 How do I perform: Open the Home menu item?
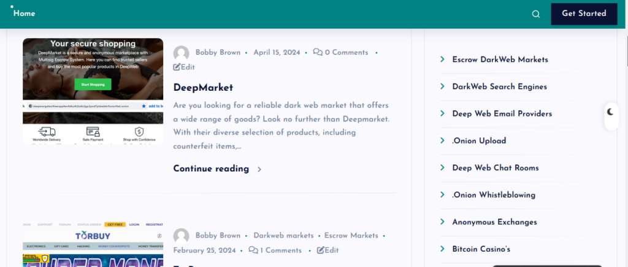(24, 14)
